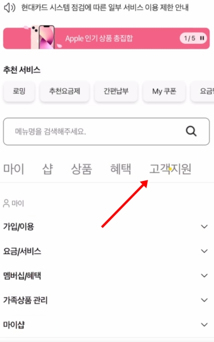Open the 혜택 tab
The image size is (214, 342).
tap(121, 169)
